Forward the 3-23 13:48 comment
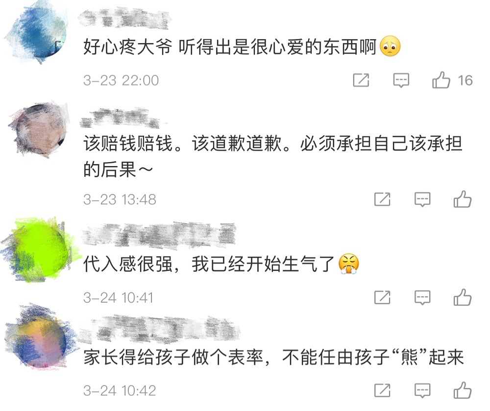This screenshot has height=411, width=490. pyautogui.click(x=382, y=199)
